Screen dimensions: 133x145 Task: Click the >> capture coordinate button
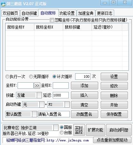37,86
